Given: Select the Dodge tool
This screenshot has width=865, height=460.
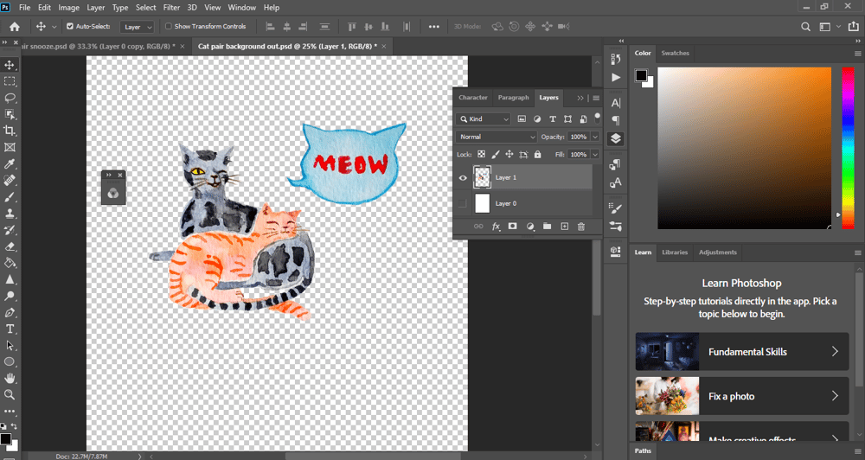Looking at the screenshot, I should pos(10,297).
